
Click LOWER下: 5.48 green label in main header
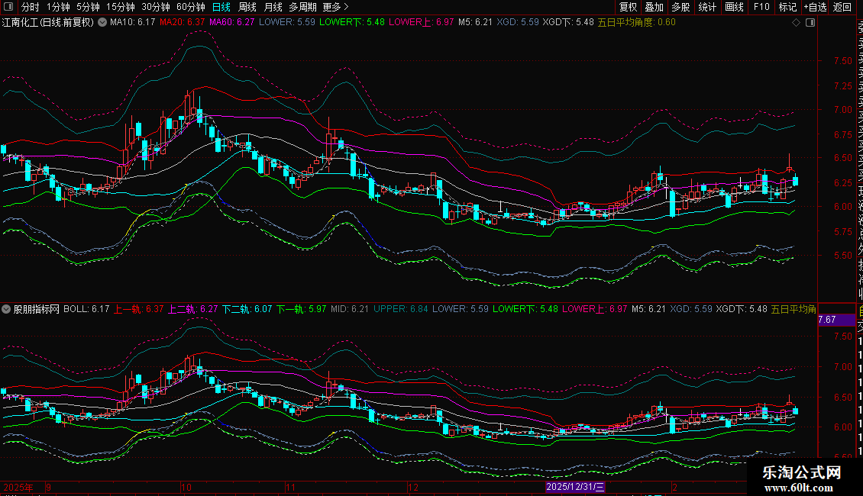tap(352, 23)
